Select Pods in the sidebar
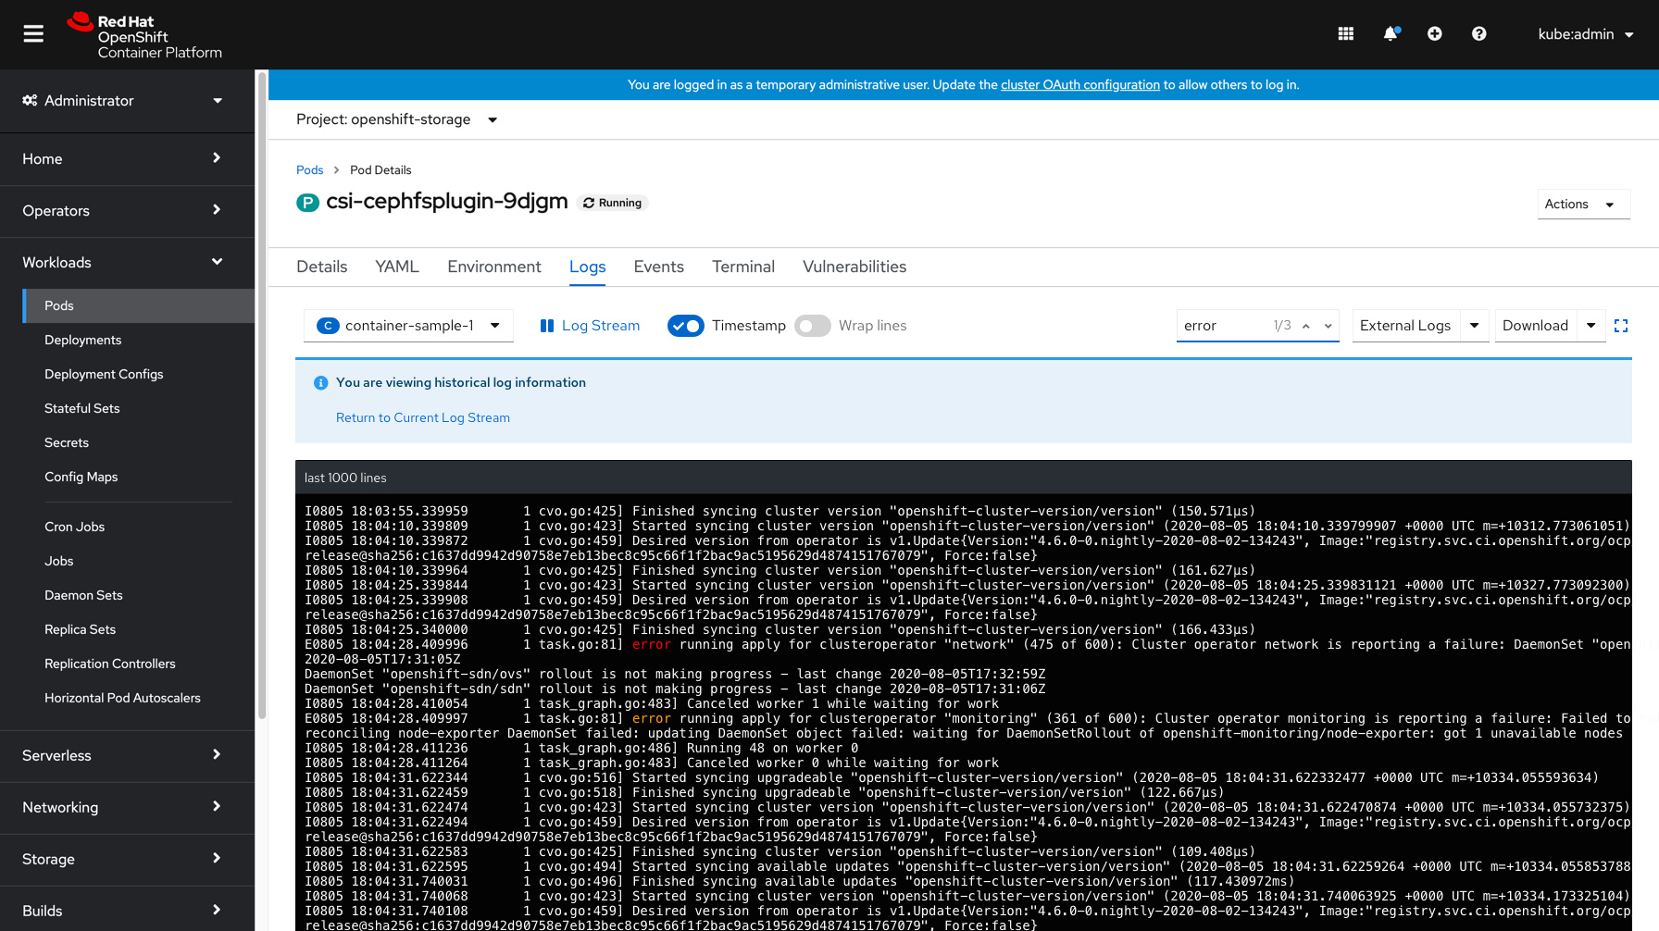Image resolution: width=1659 pixels, height=931 pixels. [x=139, y=305]
